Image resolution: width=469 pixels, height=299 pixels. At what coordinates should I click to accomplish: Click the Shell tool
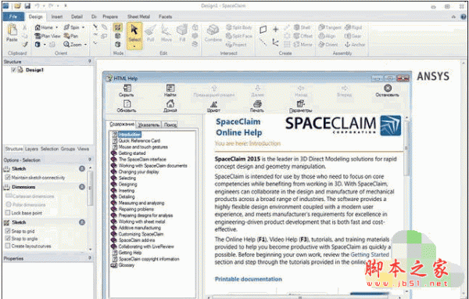(x=302, y=27)
